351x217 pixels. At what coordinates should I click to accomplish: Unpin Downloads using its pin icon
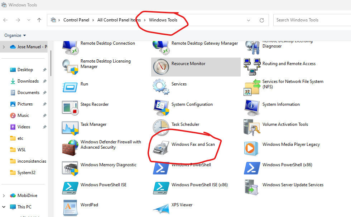[x=44, y=81]
